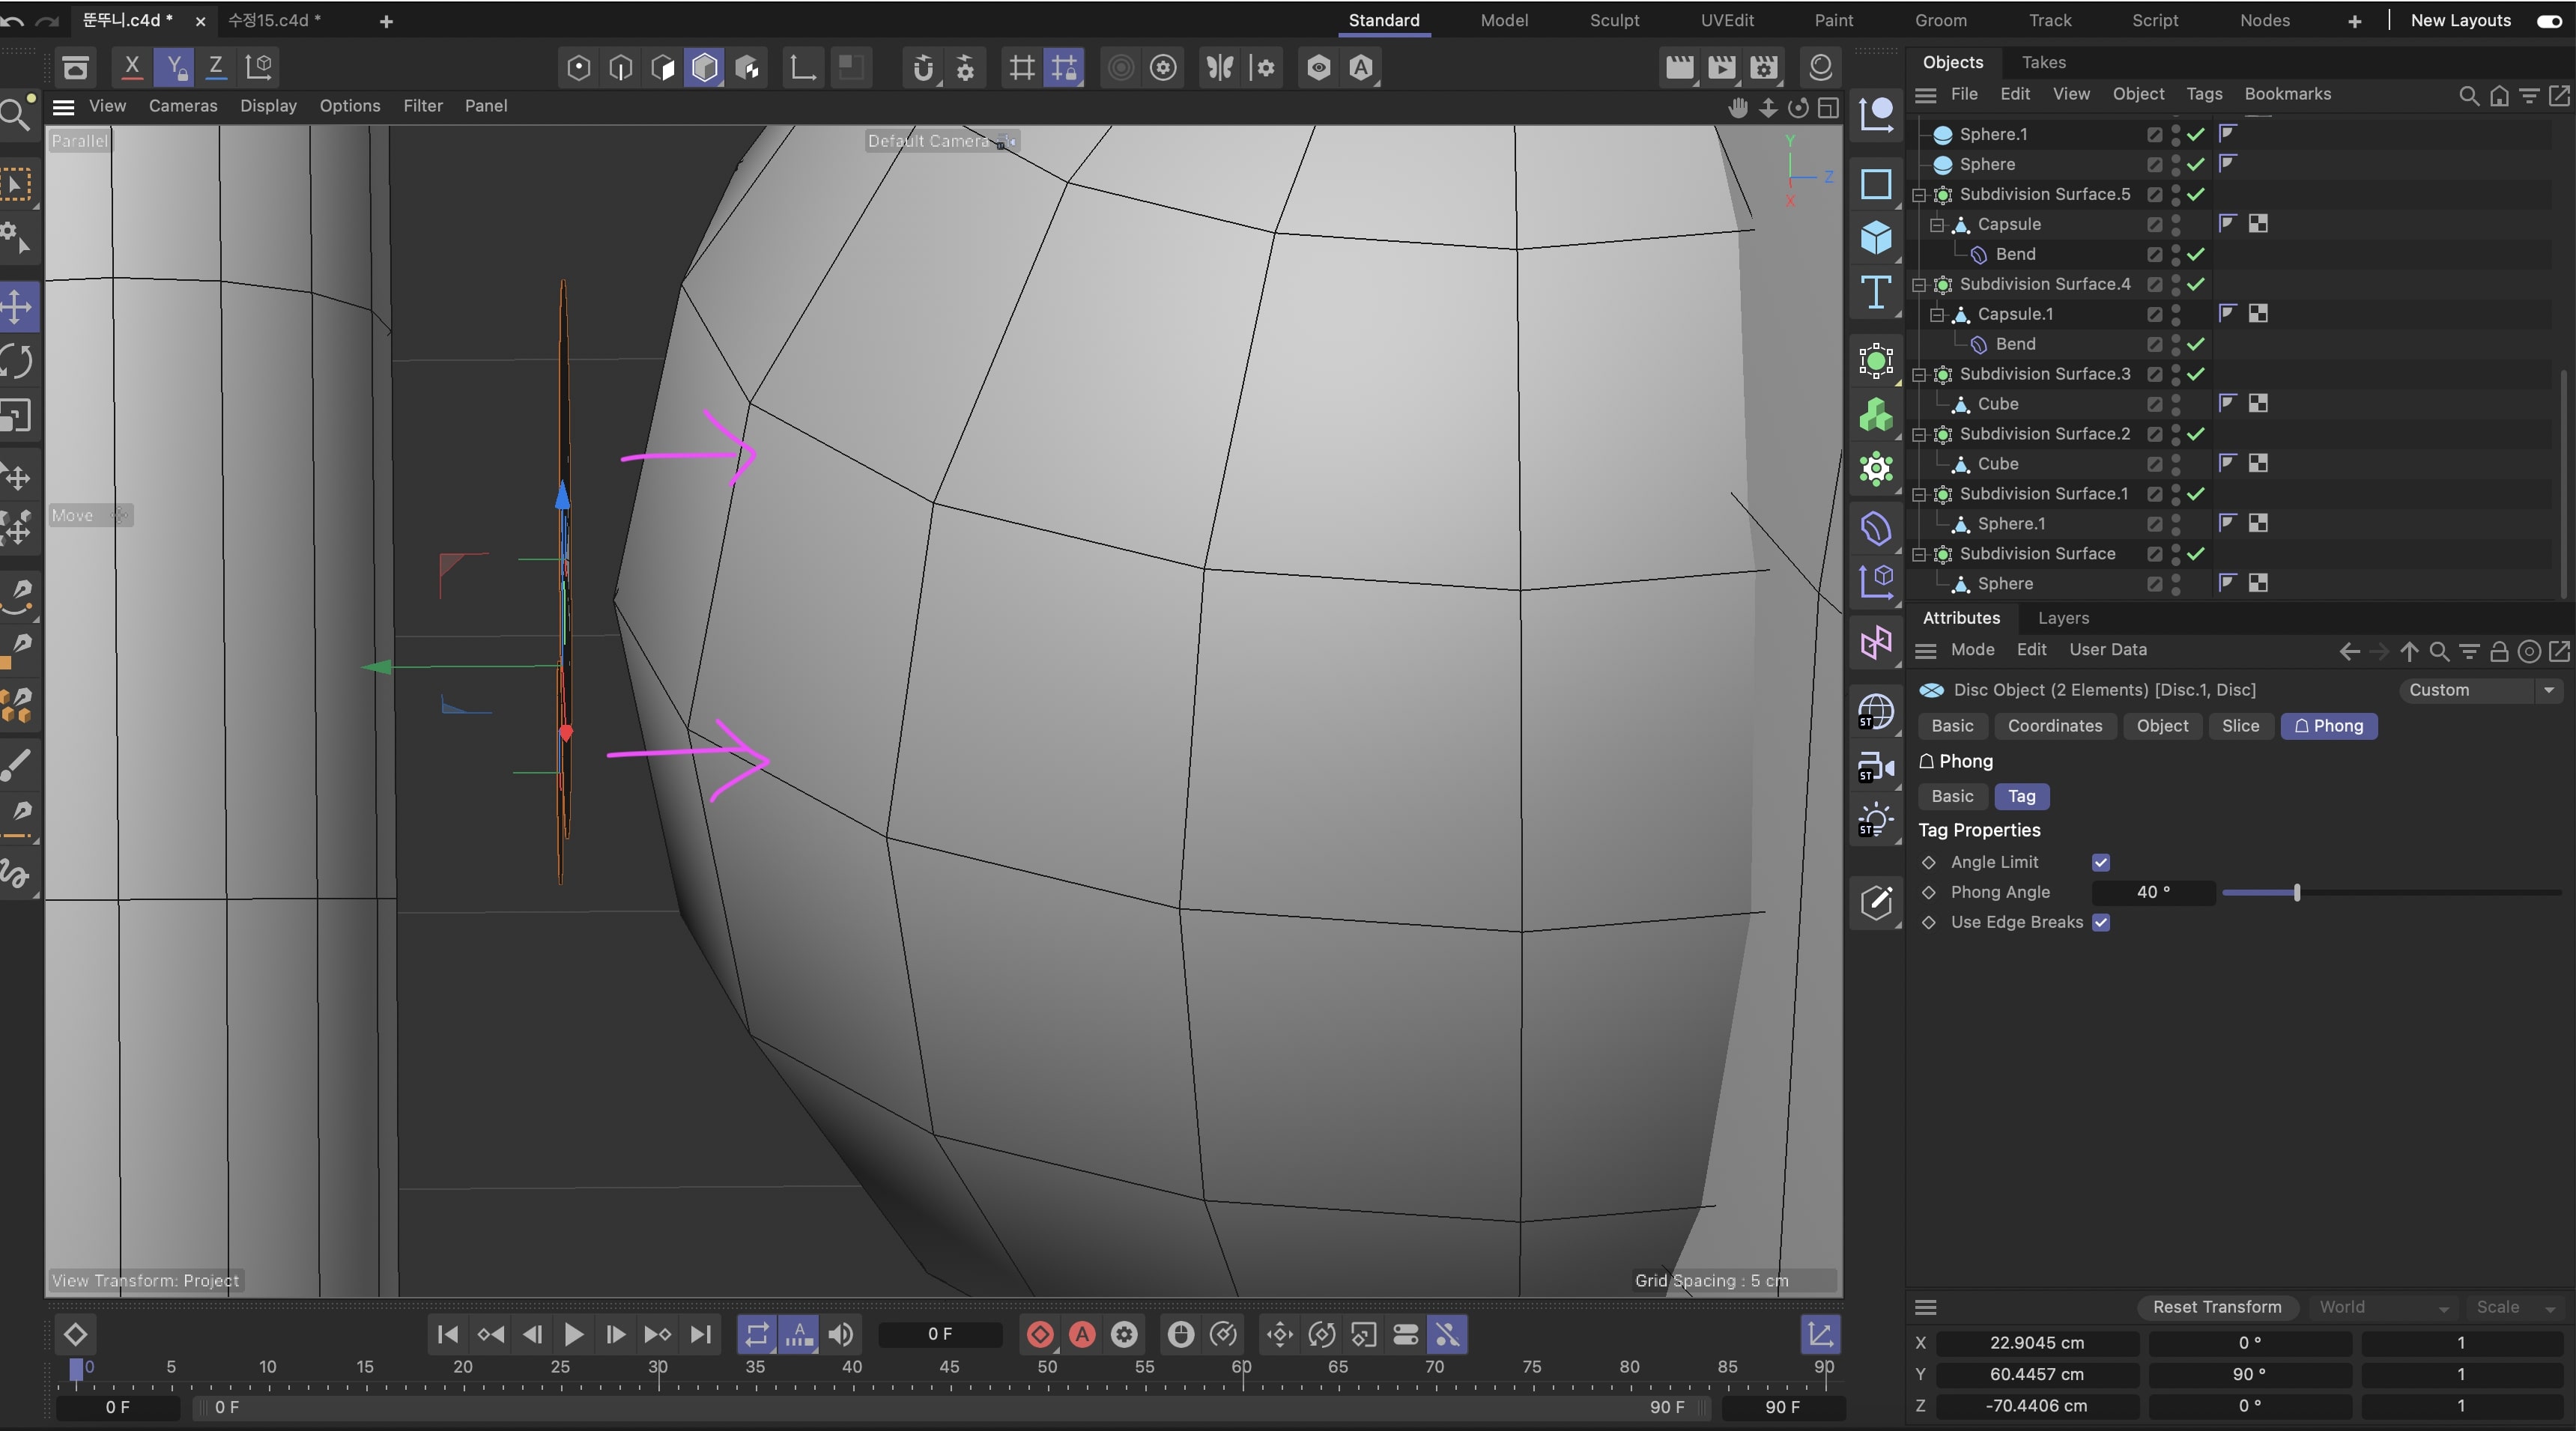Toggle Use Edge Breaks checkbox
Screen dimensions: 2576x1431
[x=2101, y=922]
